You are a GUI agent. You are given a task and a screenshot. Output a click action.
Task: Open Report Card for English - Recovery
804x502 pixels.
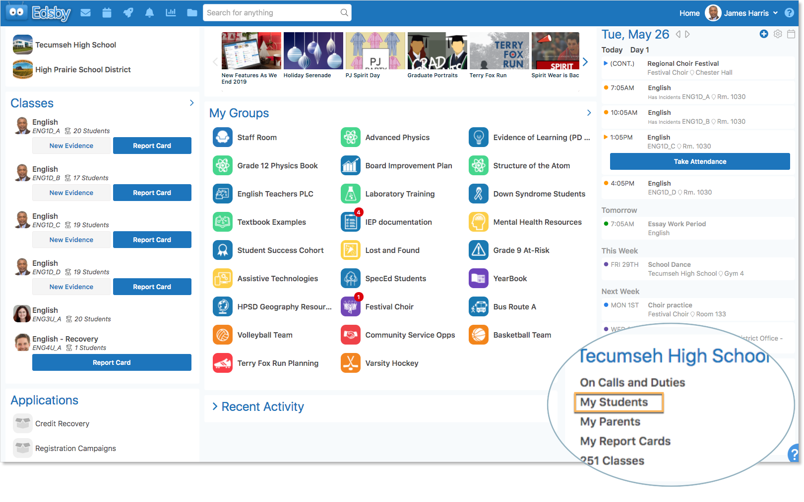(x=112, y=362)
